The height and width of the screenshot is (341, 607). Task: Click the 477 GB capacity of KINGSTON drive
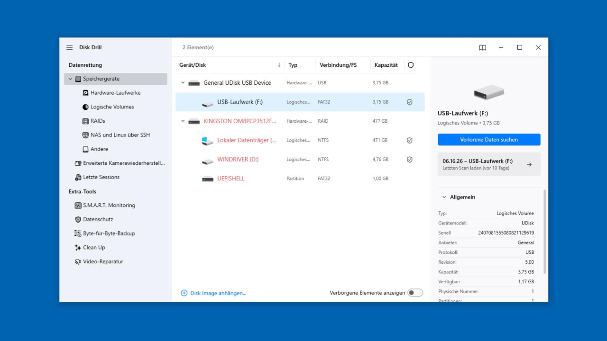tap(380, 121)
